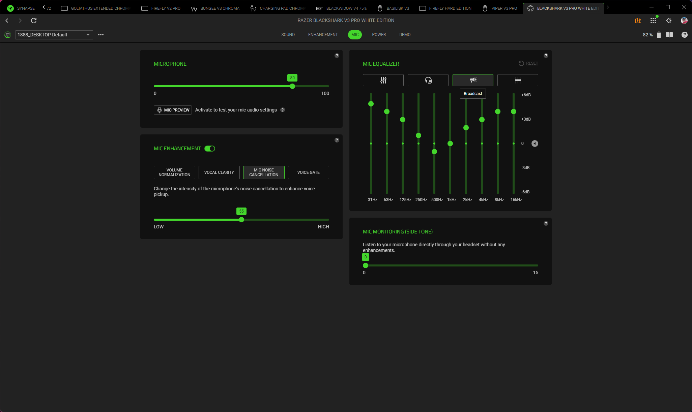Open the user guide book icon
Image resolution: width=692 pixels, height=412 pixels.
click(x=669, y=35)
